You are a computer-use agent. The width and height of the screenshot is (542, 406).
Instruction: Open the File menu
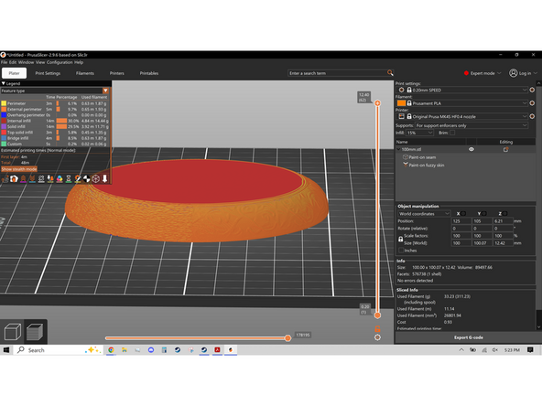coord(4,62)
